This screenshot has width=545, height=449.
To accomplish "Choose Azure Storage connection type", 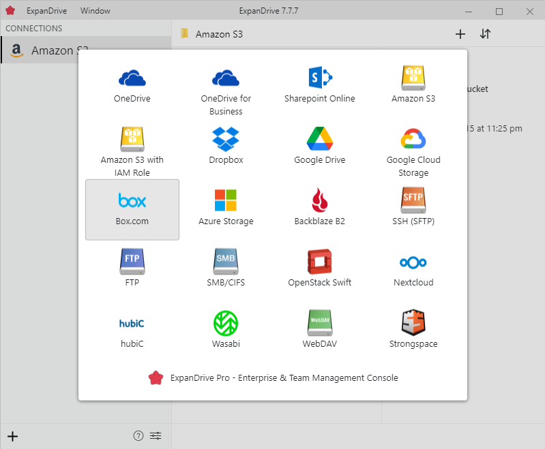I will pos(226,201).
